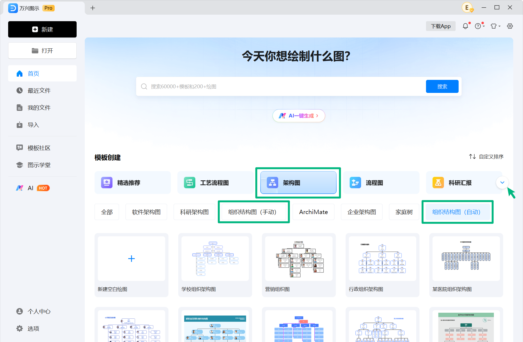
Task: Open the 营销组织图 template
Action: [x=299, y=265]
